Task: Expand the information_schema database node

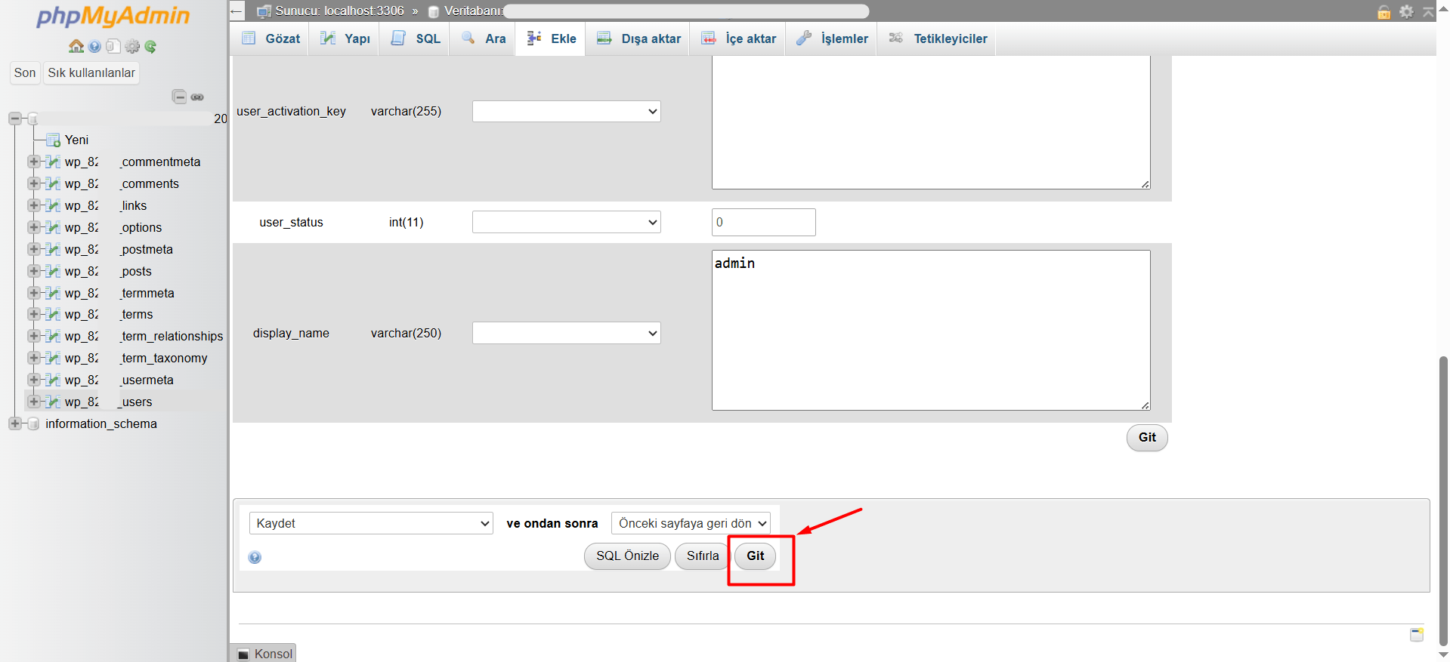Action: coord(14,423)
